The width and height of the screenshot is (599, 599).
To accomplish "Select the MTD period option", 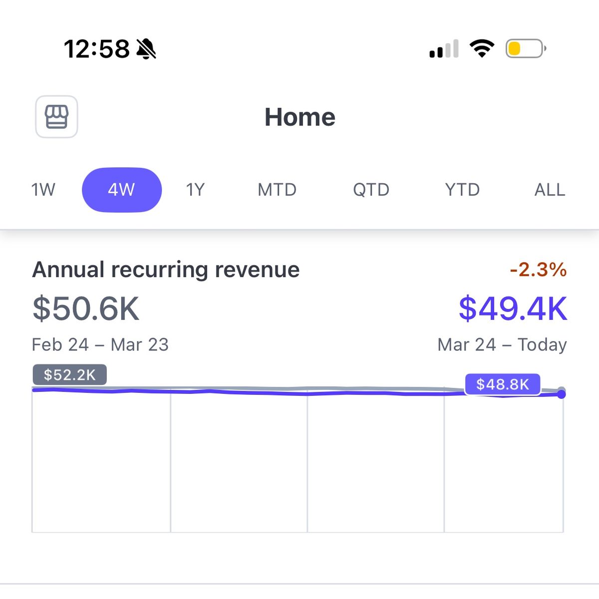I will 276,189.
